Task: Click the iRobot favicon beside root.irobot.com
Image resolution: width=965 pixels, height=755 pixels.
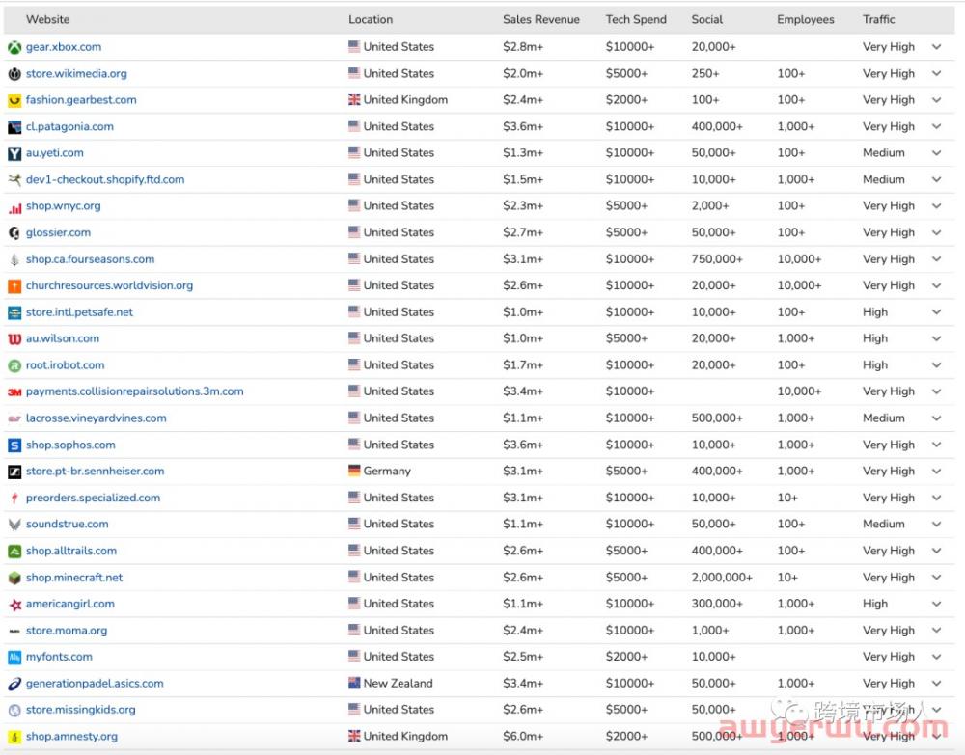Action: coord(14,365)
